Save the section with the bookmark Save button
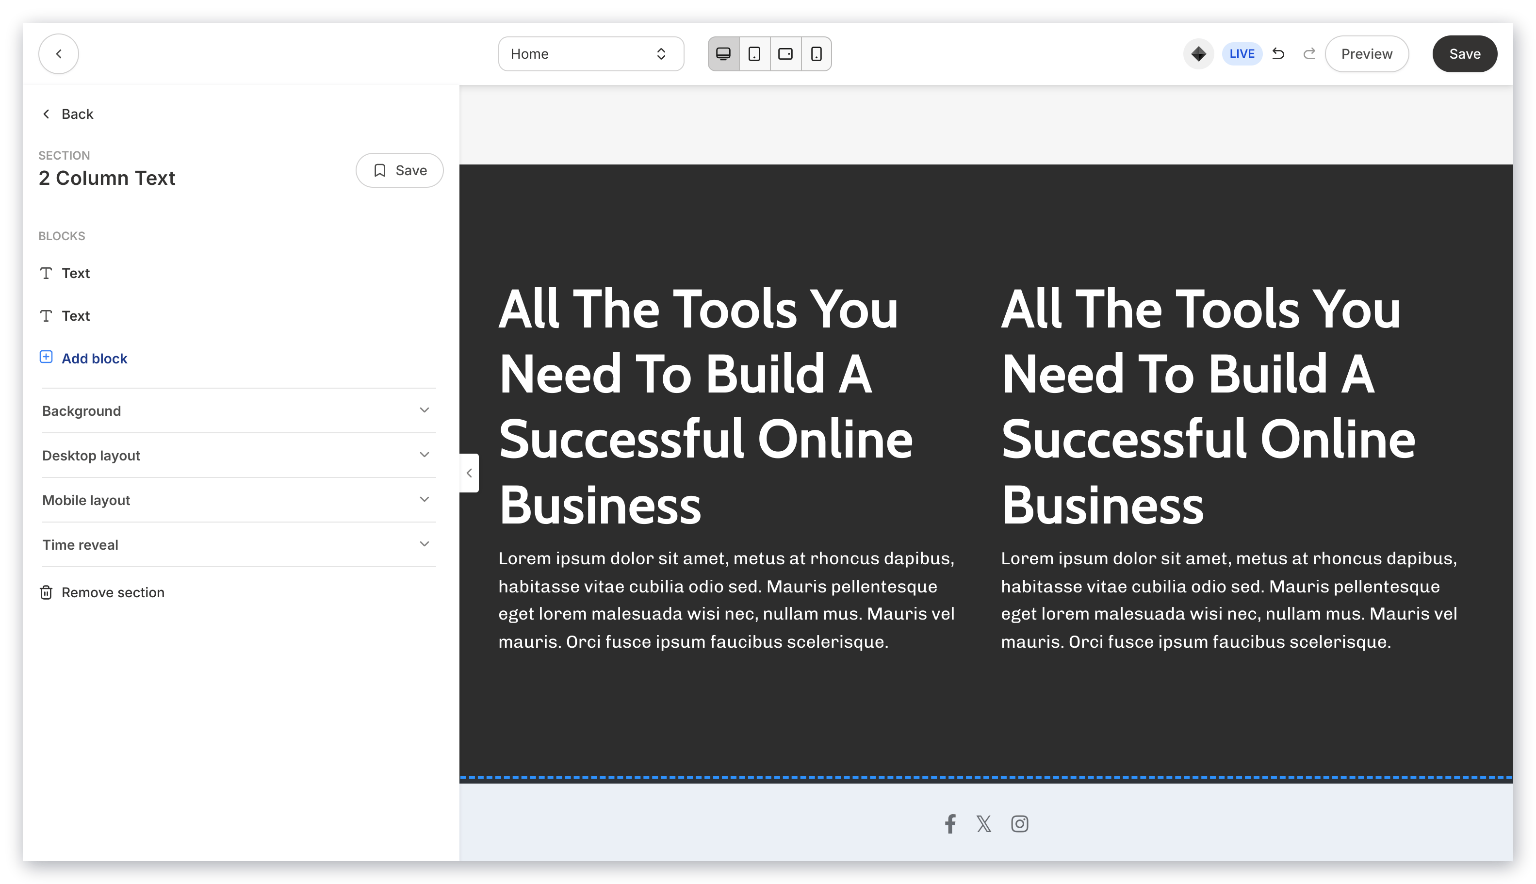1536x884 pixels. pyautogui.click(x=399, y=170)
